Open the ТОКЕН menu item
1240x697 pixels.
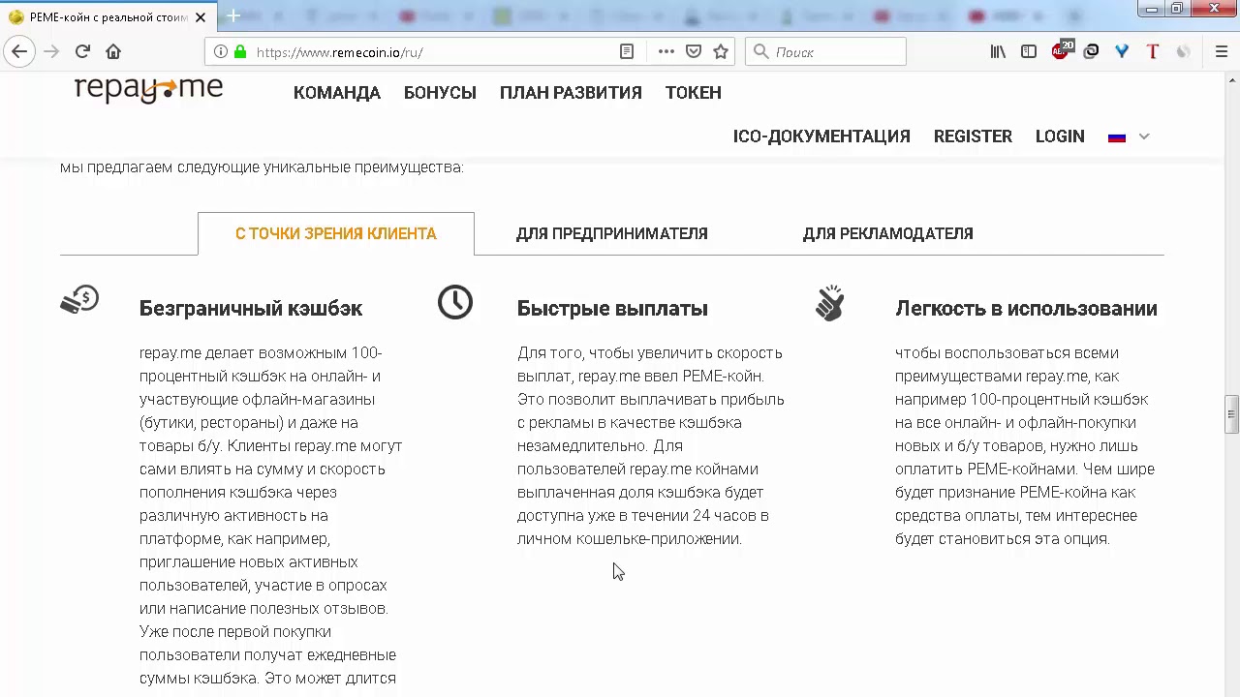(x=694, y=93)
